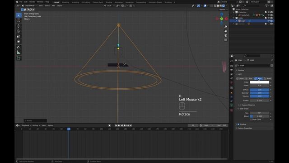Image resolution: width=289 pixels, height=163 pixels.
Task: Open the Scene properties tab icon
Action: pos(232,78)
